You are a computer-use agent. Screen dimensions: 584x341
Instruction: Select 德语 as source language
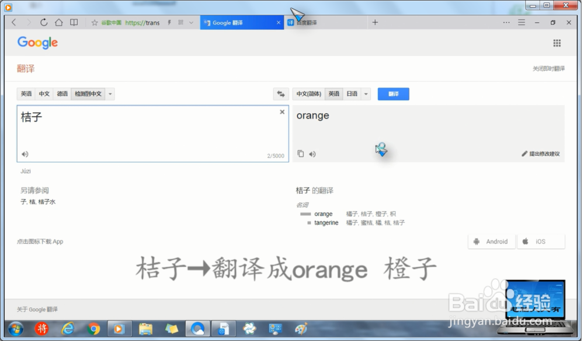(62, 94)
